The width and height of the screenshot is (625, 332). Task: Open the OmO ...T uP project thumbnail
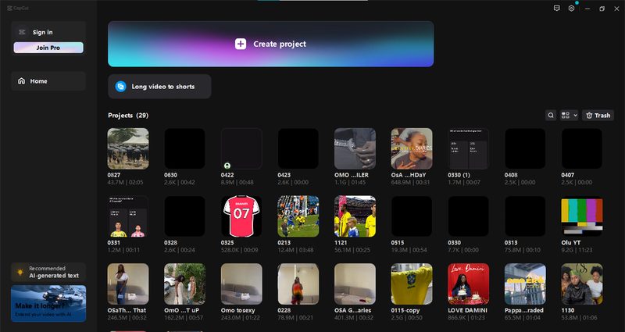(184, 284)
